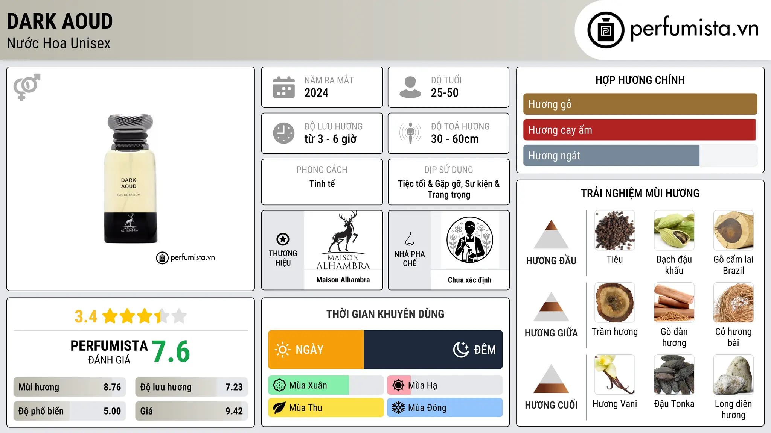Click the Nước Hoa Unisex subtitle
Screen dimensions: 771x433
[x=59, y=43]
